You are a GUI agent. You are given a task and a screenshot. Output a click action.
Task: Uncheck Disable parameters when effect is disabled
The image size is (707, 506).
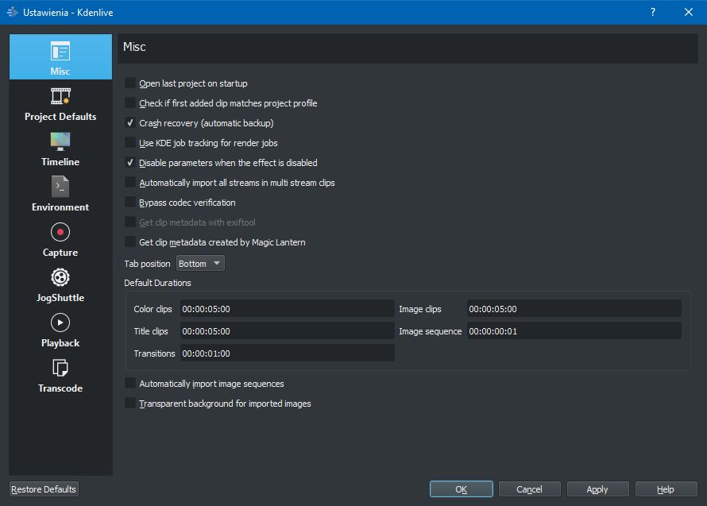tap(130, 162)
